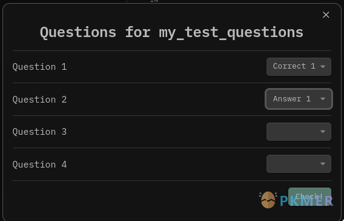Click the caret icon on Question 4's selector
Image resolution: width=344 pixels, height=221 pixels.
tap(322, 164)
